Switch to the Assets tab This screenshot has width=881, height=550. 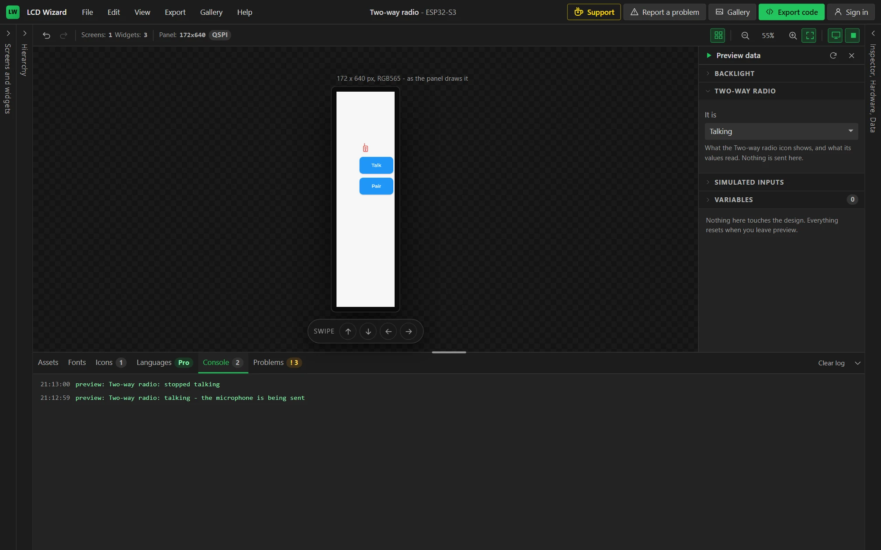point(48,363)
